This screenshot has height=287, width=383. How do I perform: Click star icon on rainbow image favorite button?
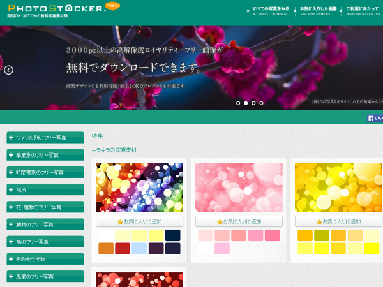[x=120, y=222]
